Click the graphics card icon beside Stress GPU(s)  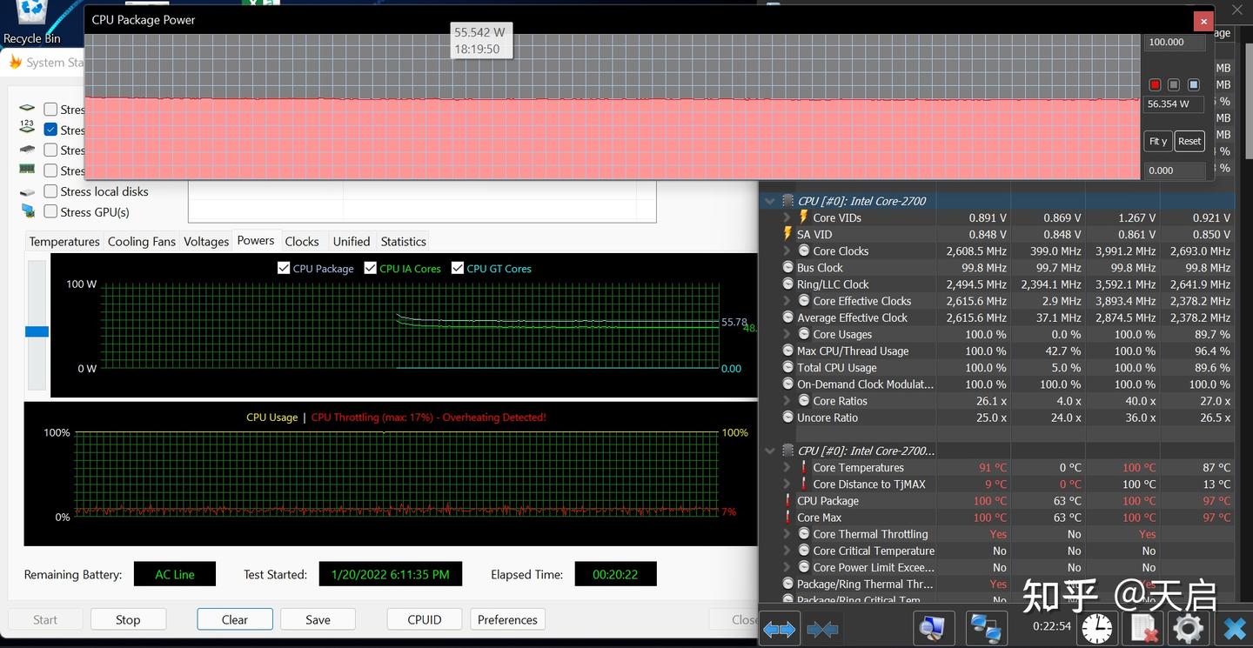coord(28,211)
